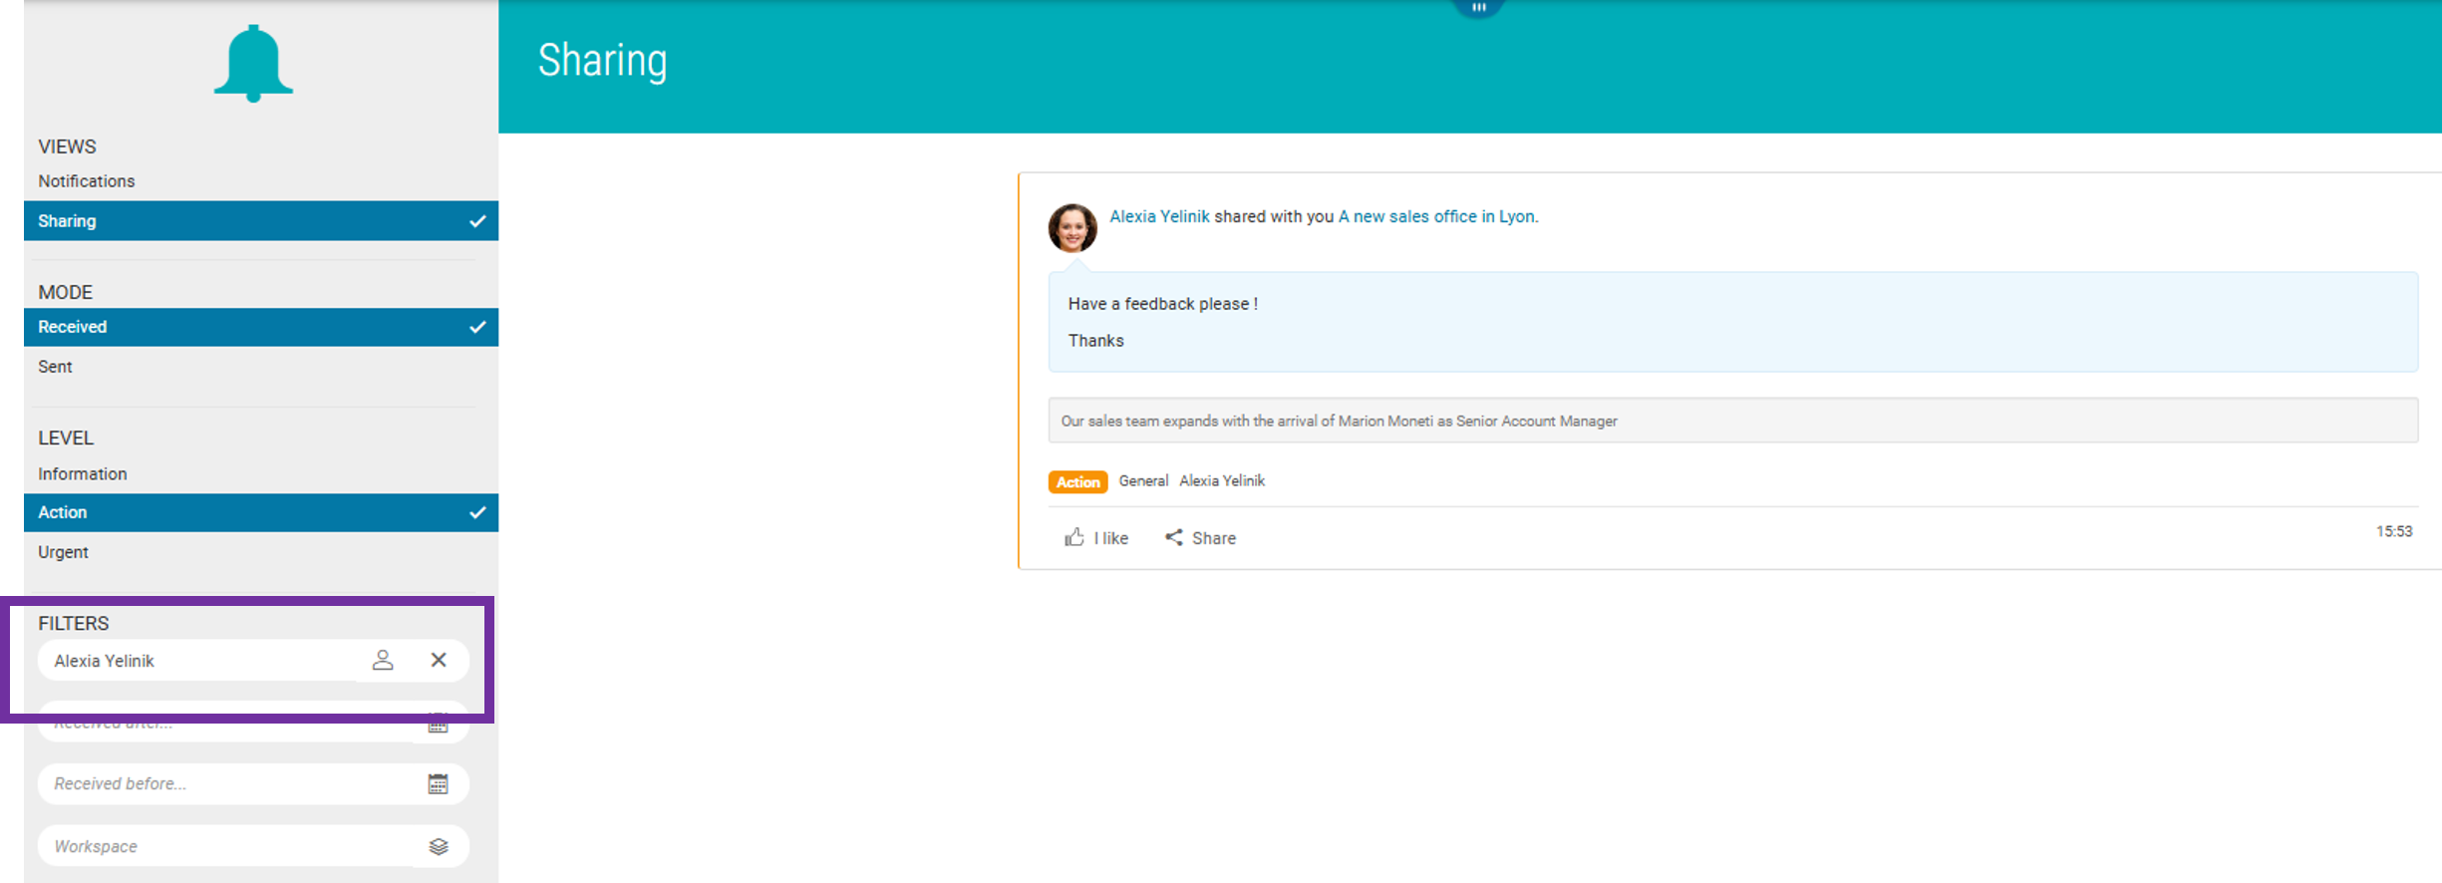Click the checkmark on Action row
This screenshot has width=2442, height=883.
[x=477, y=512]
